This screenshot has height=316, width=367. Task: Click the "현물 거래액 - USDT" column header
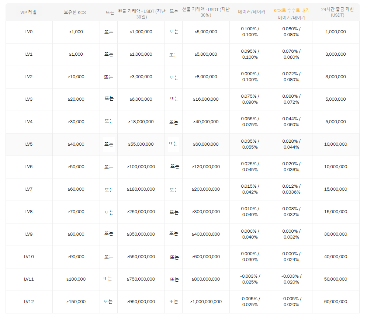coord(141,13)
